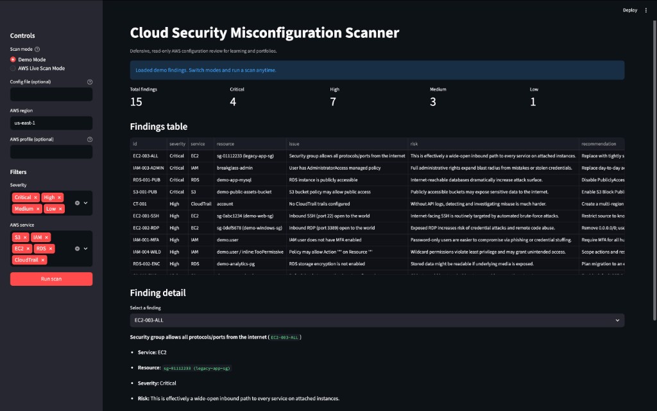Remove the RDS service tag
The height and width of the screenshot is (411, 657).
click(51, 249)
